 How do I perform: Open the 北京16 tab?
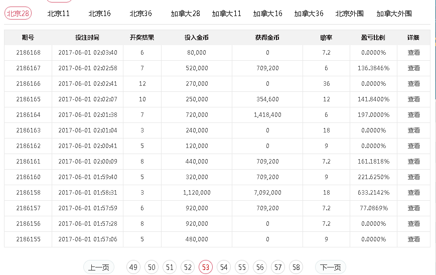99,14
